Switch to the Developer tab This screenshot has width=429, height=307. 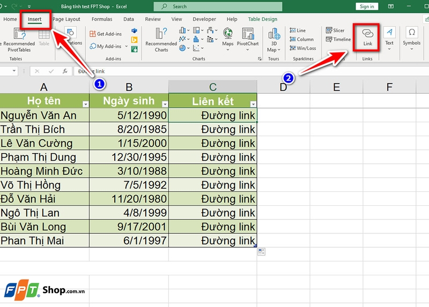pos(204,19)
